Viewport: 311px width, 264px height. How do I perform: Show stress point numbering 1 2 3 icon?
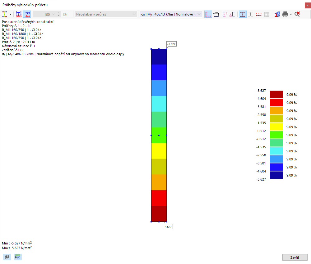(x=259, y=14)
